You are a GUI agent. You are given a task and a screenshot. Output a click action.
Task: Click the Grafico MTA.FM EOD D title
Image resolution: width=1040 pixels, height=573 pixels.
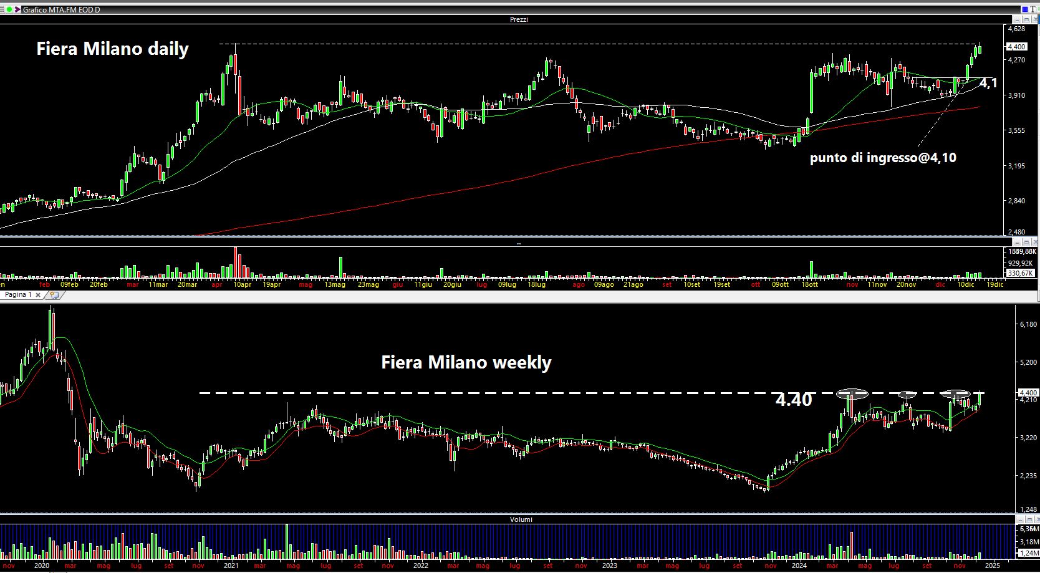pos(61,10)
